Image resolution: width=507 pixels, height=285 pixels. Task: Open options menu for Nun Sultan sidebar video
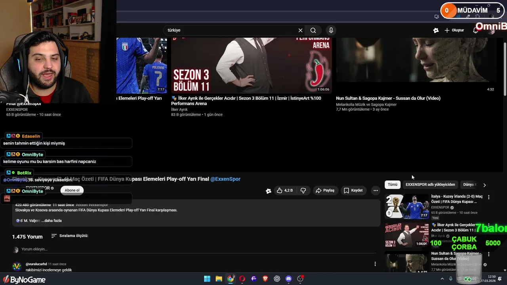(489, 254)
